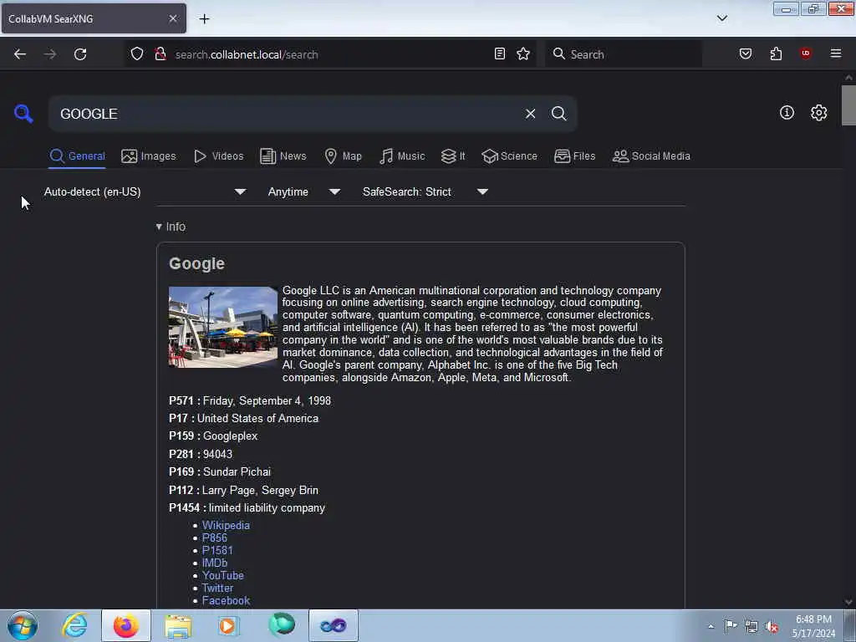
Task: Select the General search tab
Action: pyautogui.click(x=77, y=156)
